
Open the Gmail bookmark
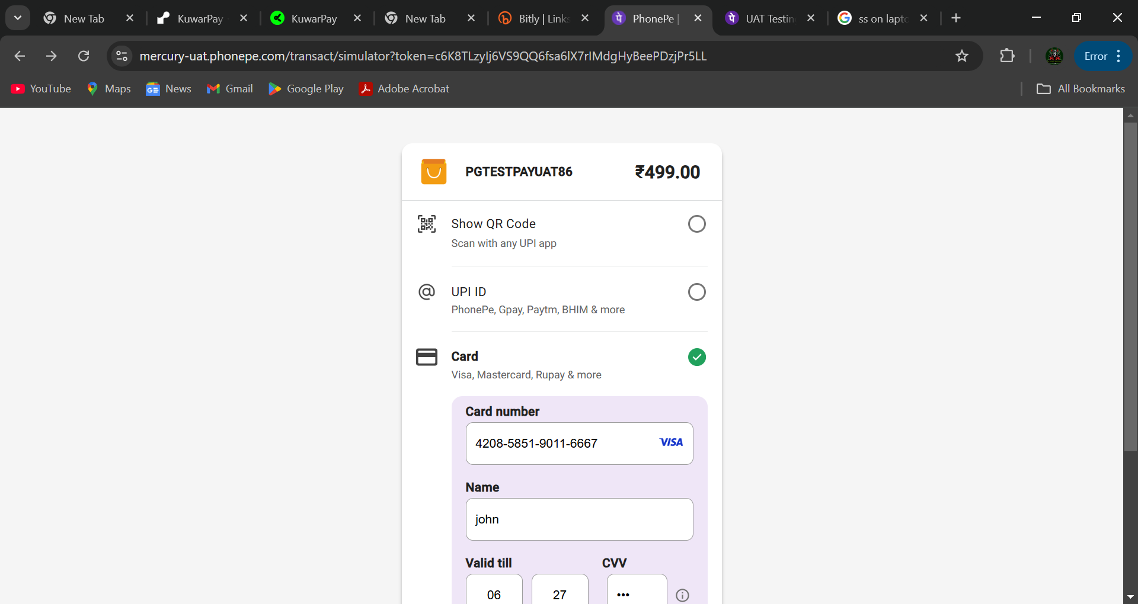click(x=229, y=89)
